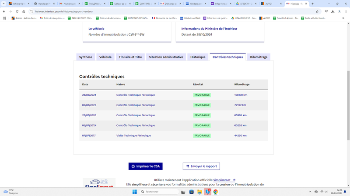Click the page vertical scrollbar thumb
This screenshot has height=196, width=350.
pos(348,105)
